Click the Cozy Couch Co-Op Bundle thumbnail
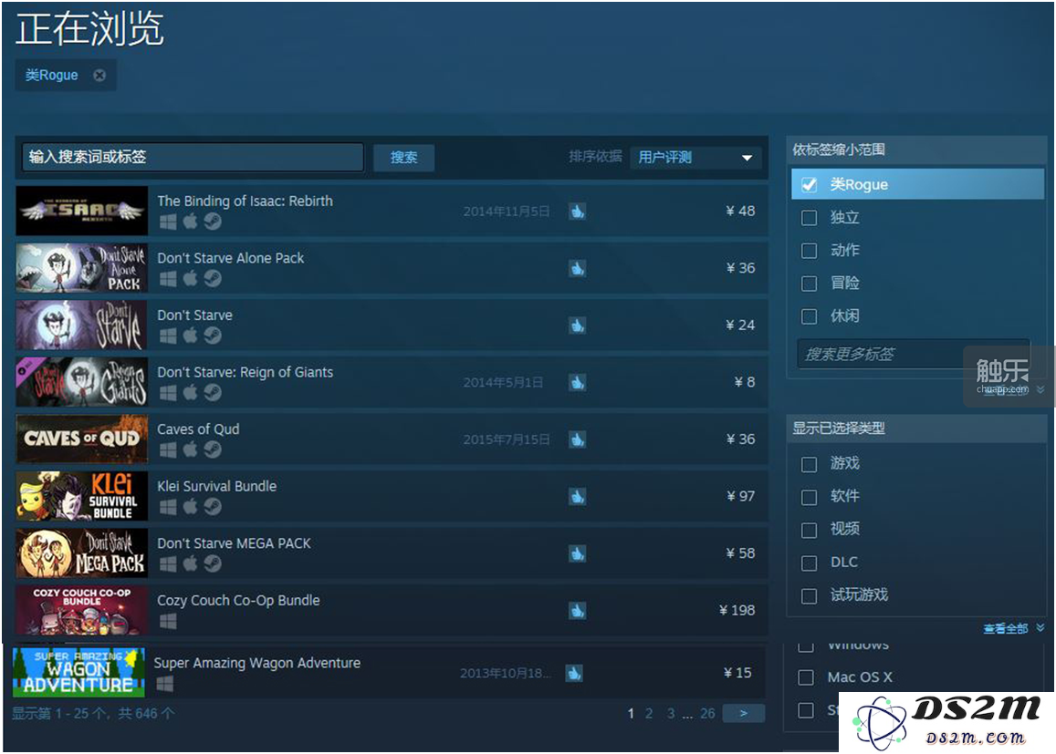1056x754 pixels. (x=81, y=610)
